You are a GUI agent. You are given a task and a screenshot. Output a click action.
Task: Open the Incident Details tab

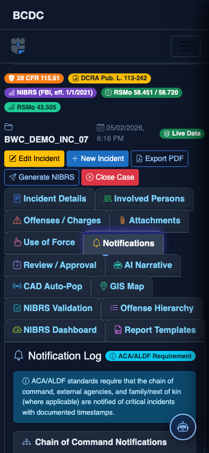click(49, 199)
